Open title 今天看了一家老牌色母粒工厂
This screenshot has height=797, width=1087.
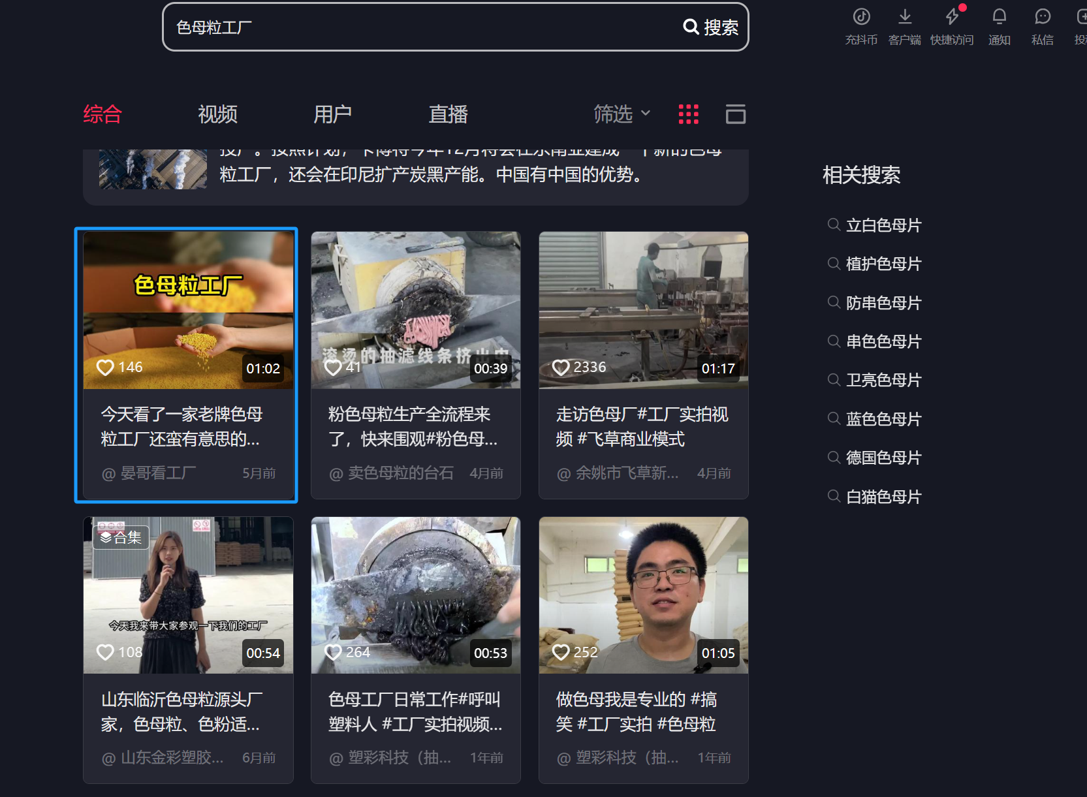(x=181, y=426)
